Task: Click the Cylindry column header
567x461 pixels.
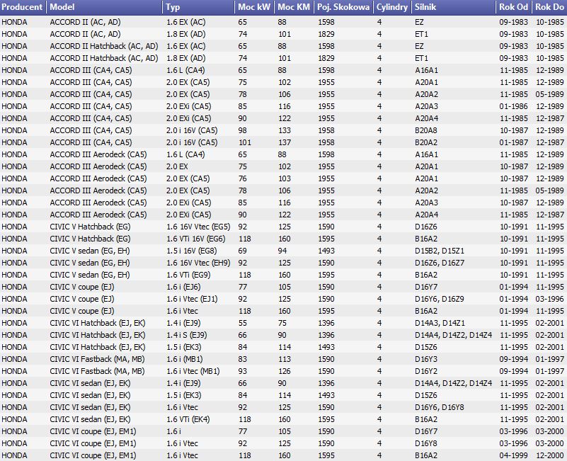Action: [392, 7]
